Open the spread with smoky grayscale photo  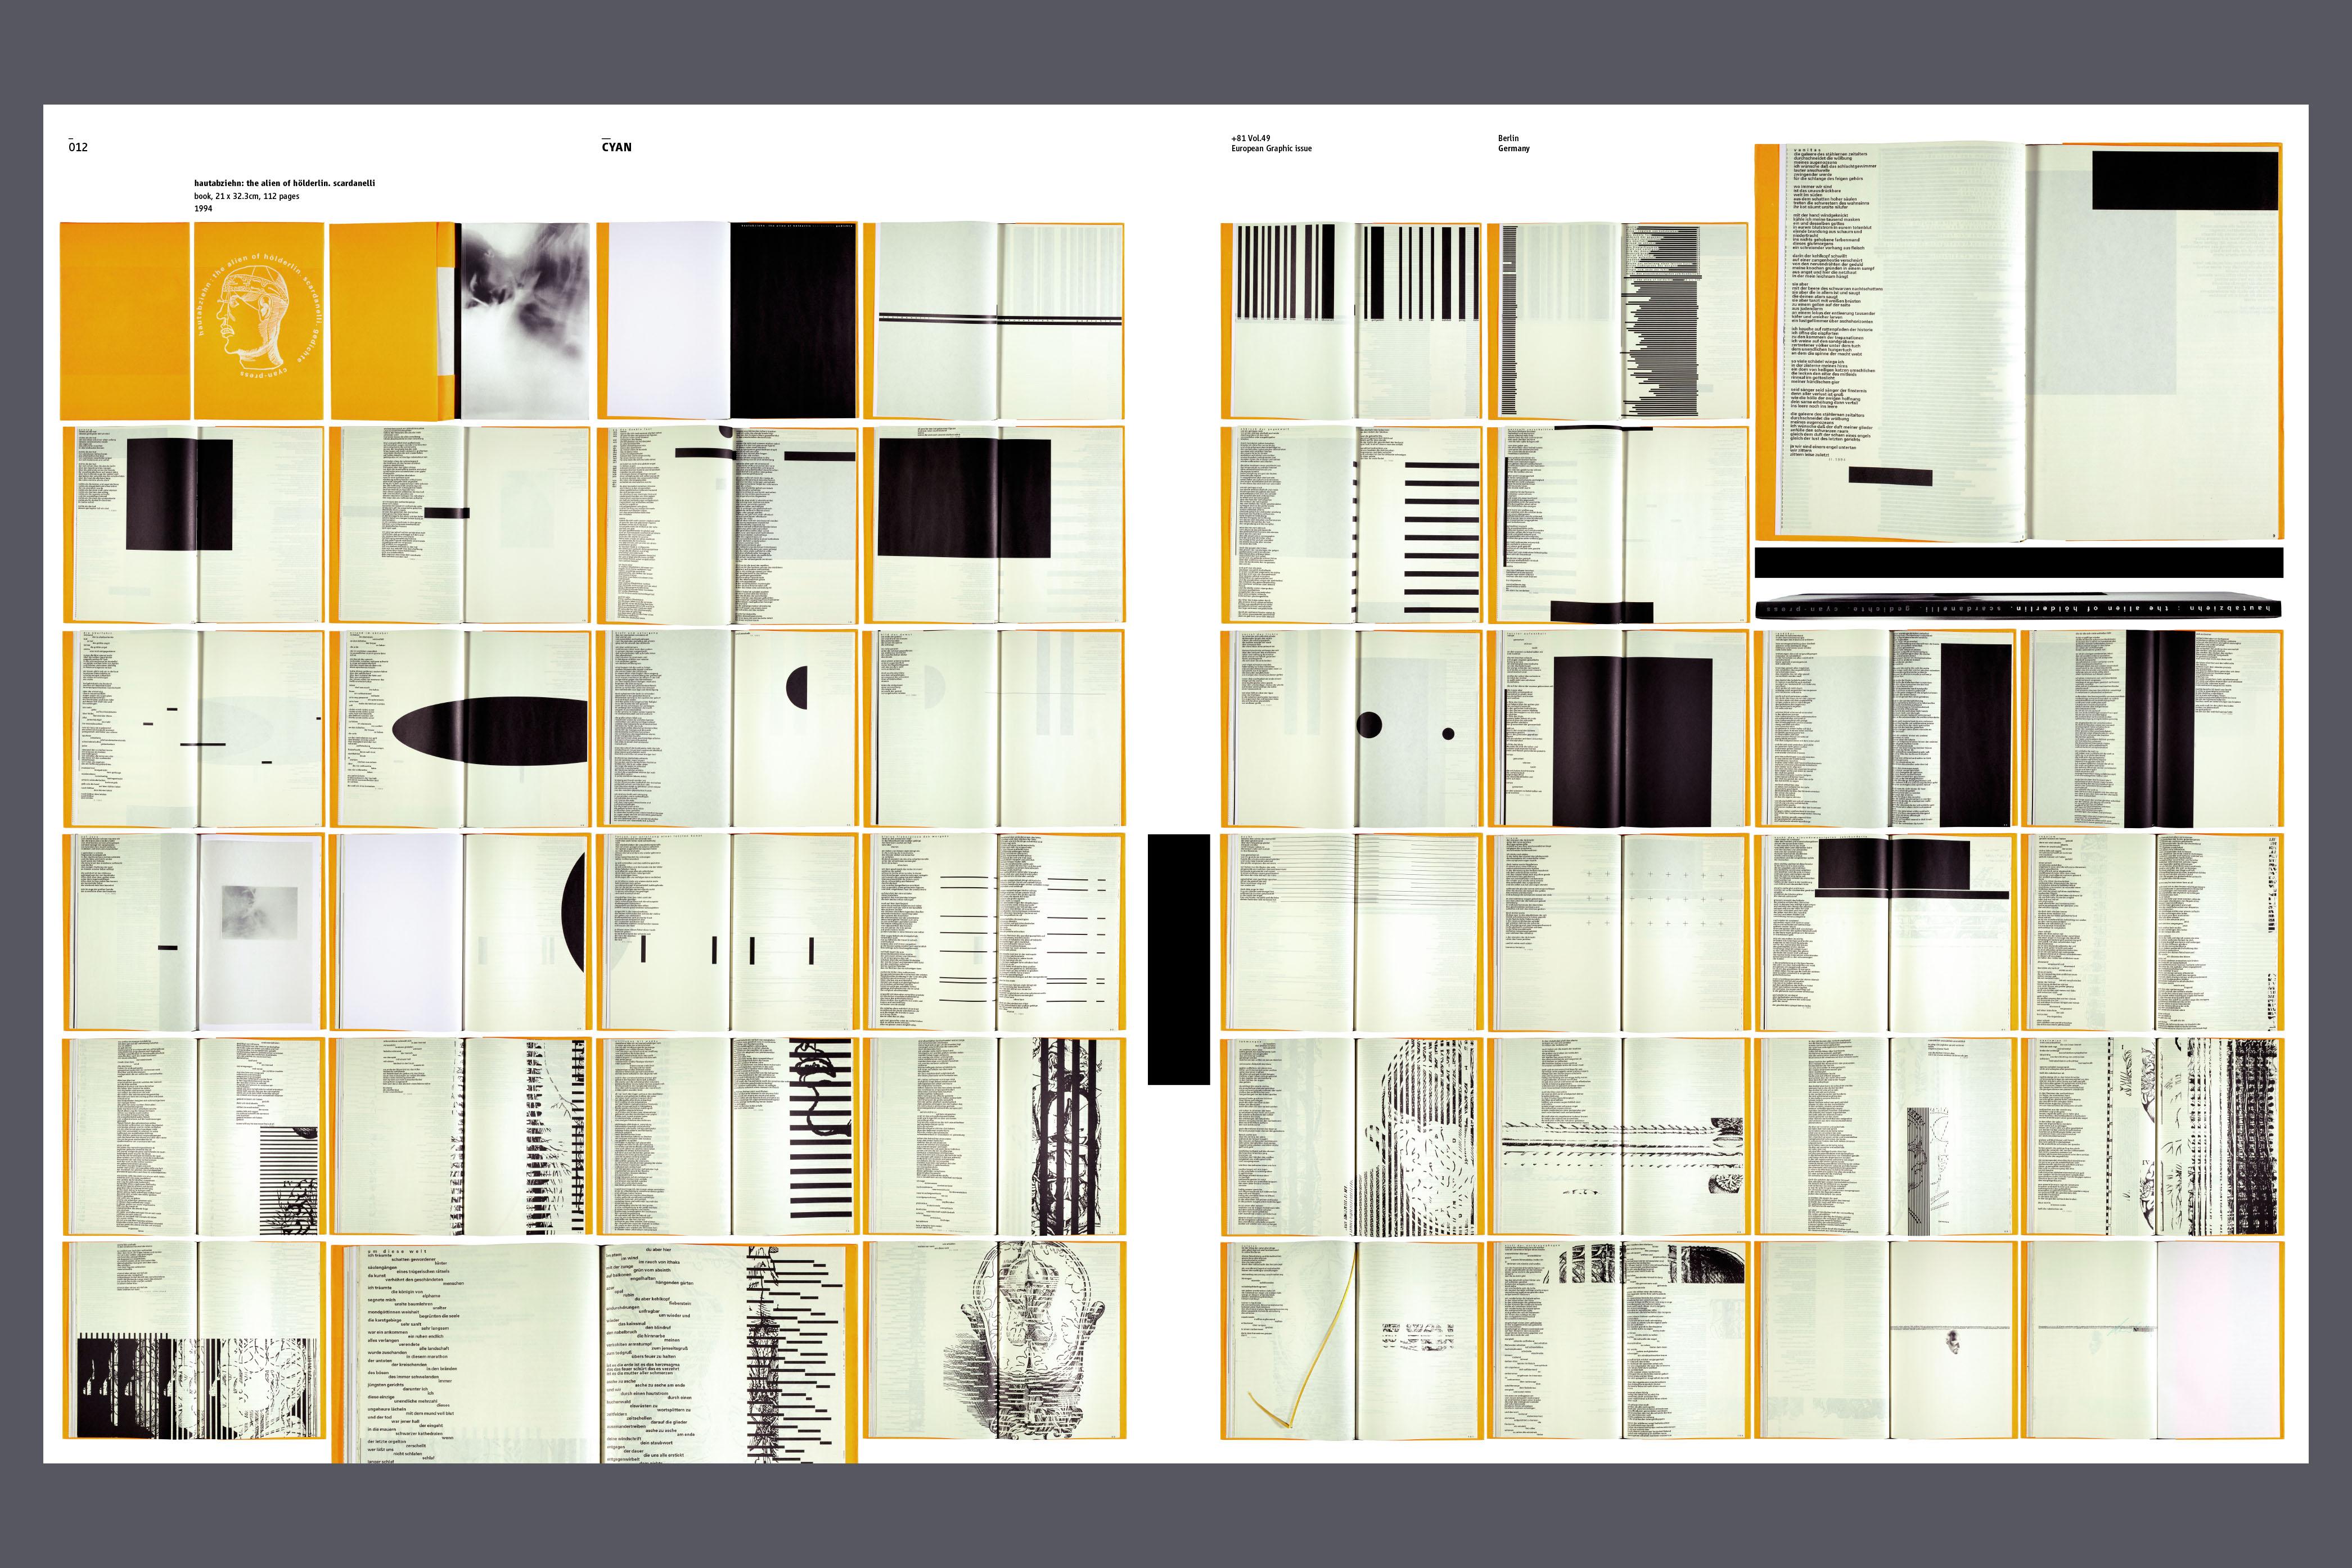point(460,321)
